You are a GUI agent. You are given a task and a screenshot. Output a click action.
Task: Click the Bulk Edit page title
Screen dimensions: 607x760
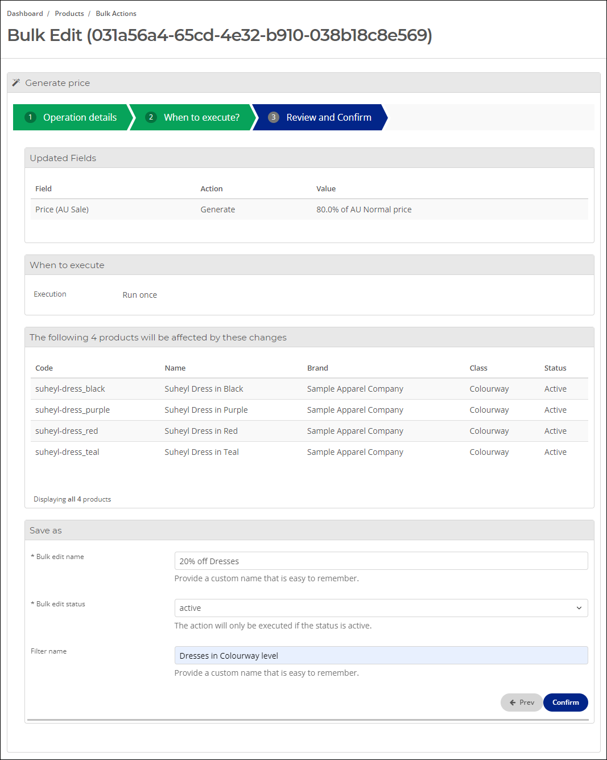(x=220, y=35)
